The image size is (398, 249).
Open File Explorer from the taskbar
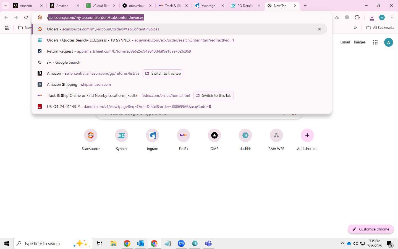tap(113, 243)
